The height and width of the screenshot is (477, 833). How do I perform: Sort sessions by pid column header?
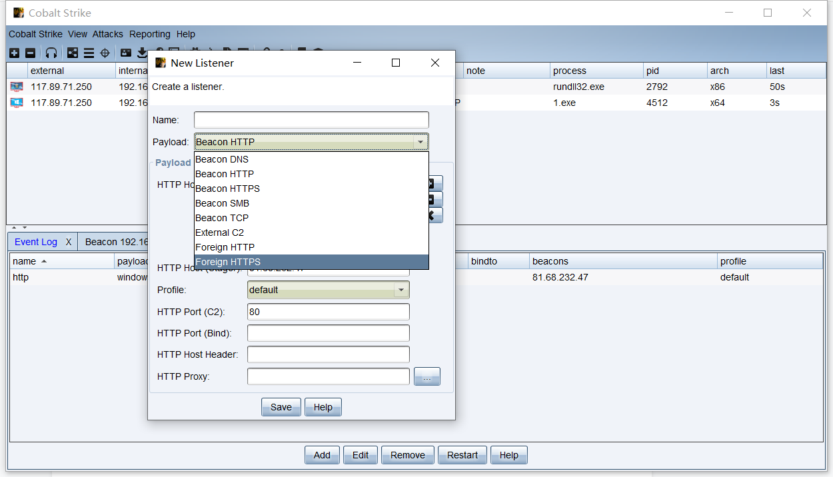point(675,71)
